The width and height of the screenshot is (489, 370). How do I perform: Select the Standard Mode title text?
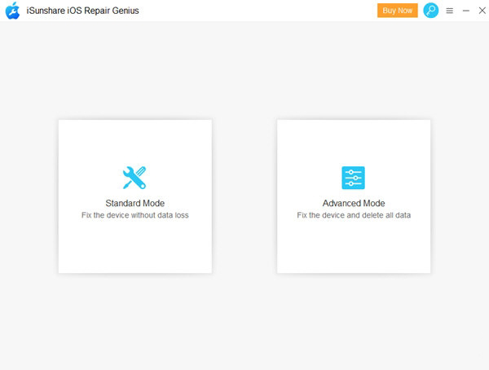point(134,203)
